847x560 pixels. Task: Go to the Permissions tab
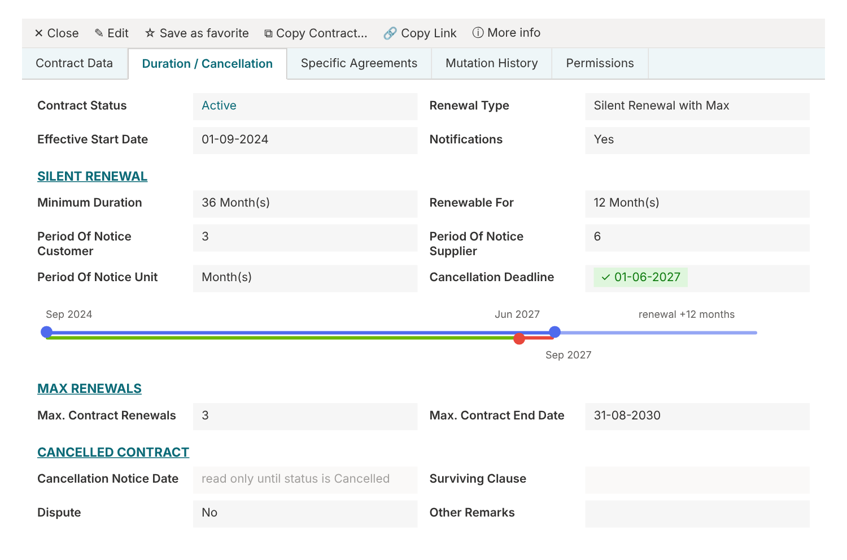point(600,63)
